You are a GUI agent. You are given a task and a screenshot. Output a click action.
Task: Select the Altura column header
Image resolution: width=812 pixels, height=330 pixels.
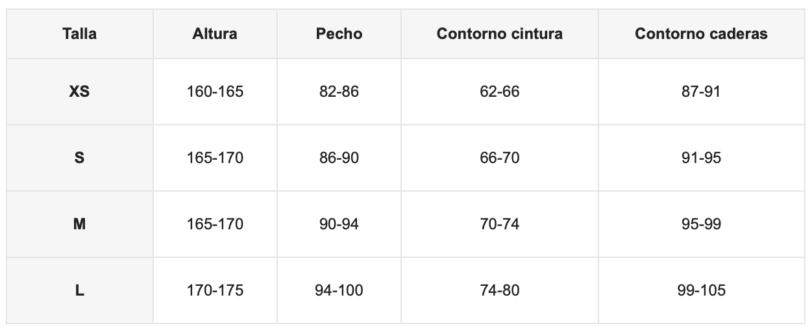(x=215, y=34)
